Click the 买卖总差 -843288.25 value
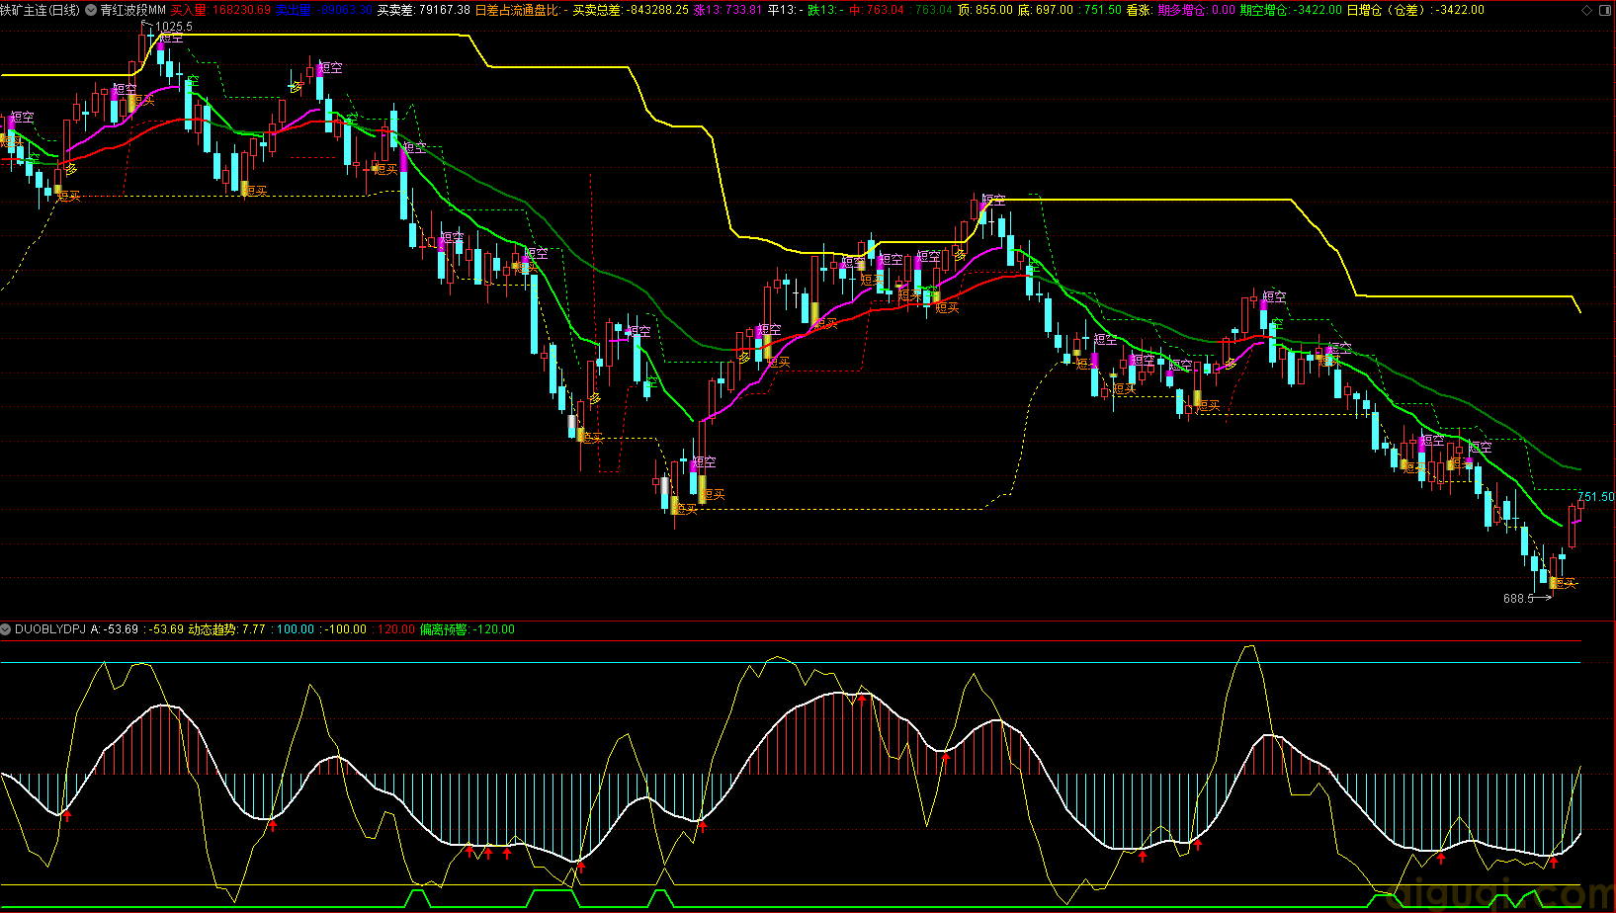This screenshot has height=913, width=1616. (631, 10)
